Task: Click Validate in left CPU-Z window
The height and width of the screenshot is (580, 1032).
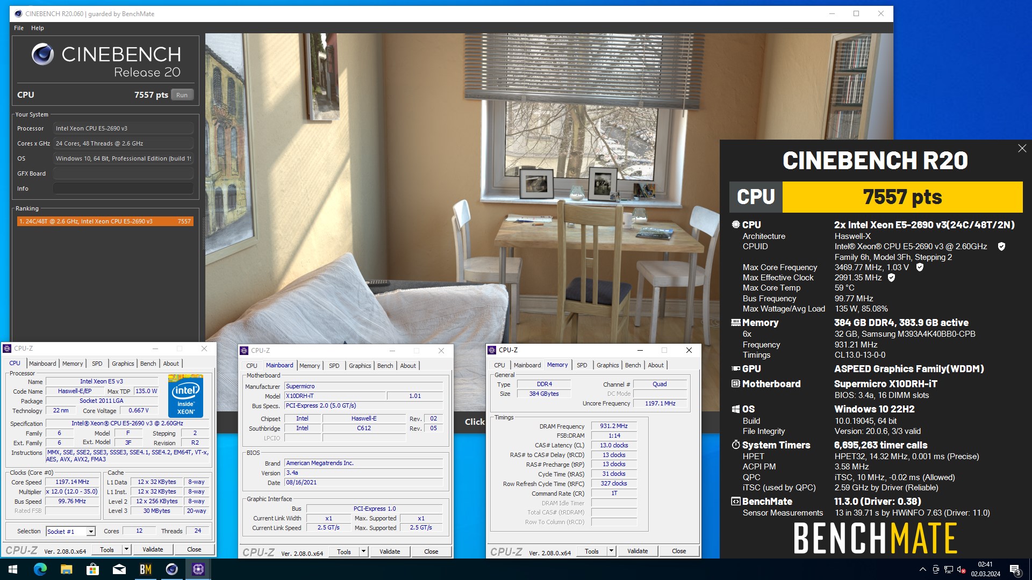Action: tap(153, 549)
